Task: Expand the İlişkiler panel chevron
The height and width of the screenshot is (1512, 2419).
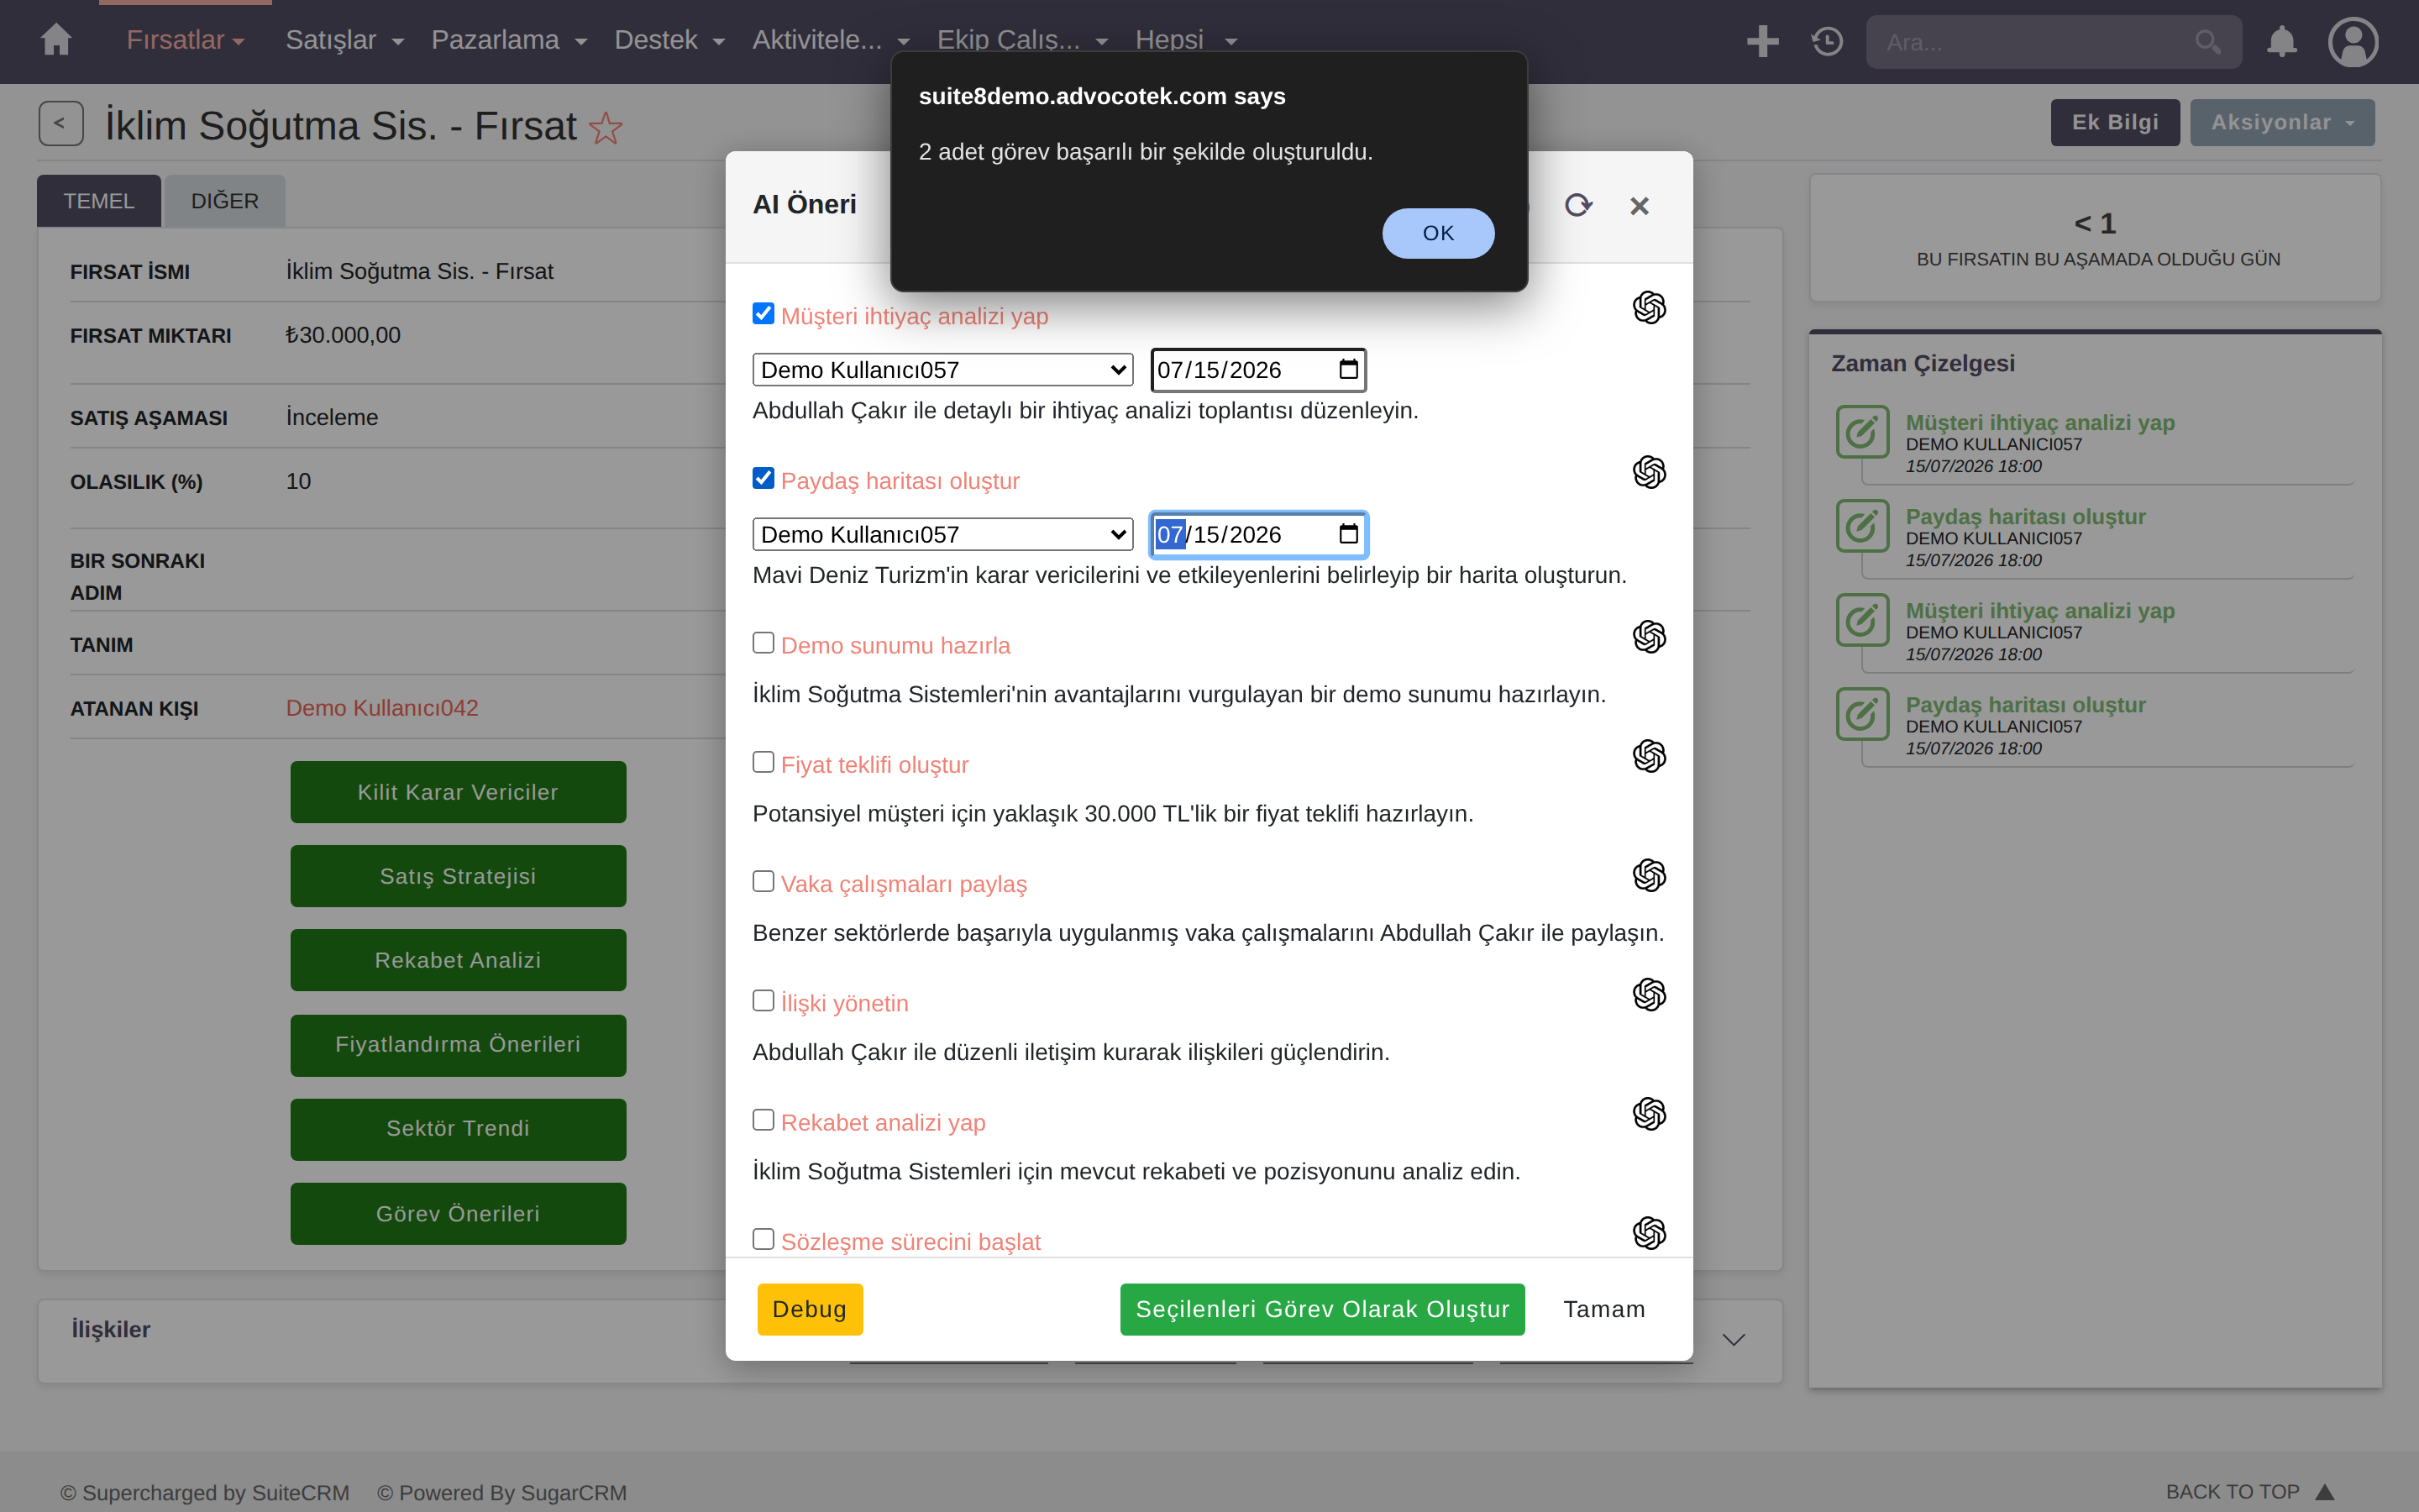Action: (x=1734, y=1340)
